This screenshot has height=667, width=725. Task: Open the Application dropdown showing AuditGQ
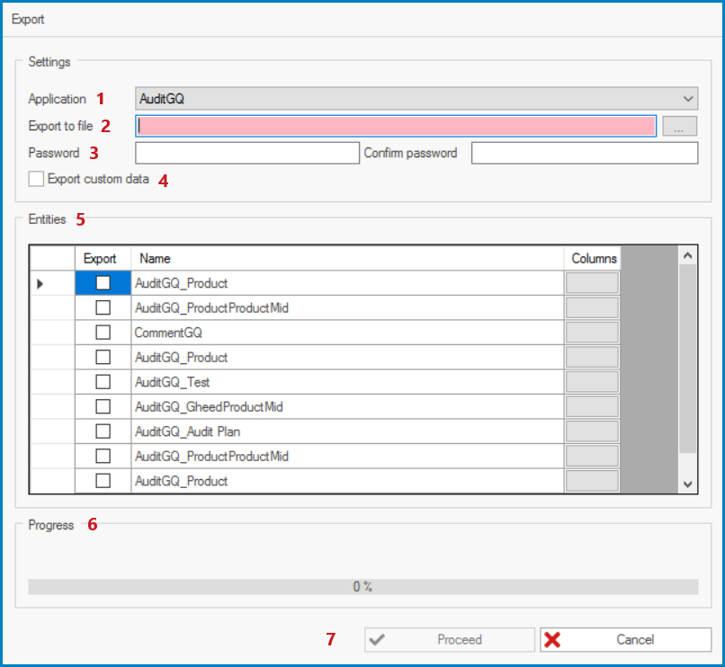(x=416, y=99)
